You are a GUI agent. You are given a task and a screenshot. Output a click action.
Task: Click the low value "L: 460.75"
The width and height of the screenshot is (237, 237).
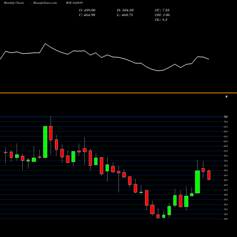[125, 15]
